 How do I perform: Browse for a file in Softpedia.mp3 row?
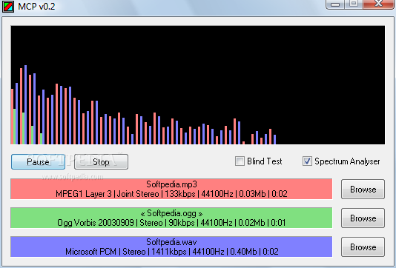pyautogui.click(x=363, y=189)
